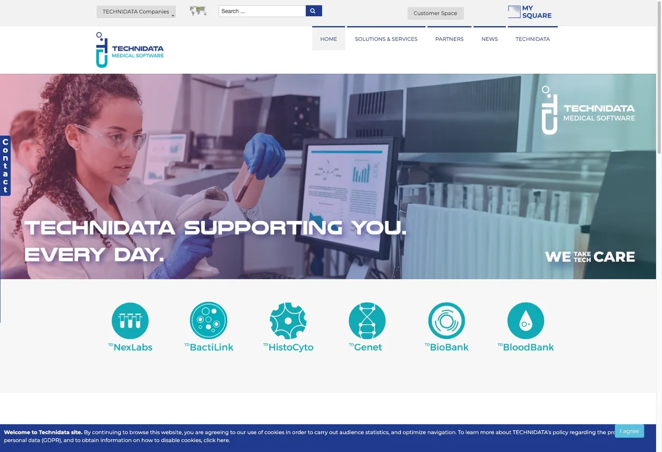Click the Customer Space button

[x=435, y=13]
